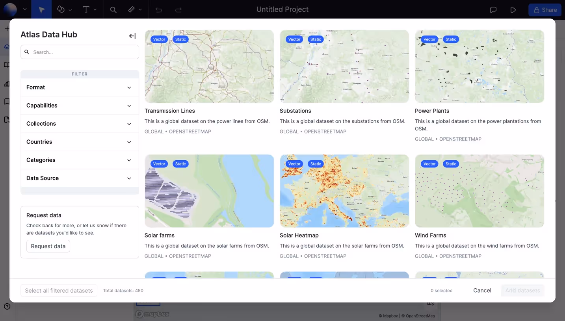Activate the measure/ruler tool
This screenshot has width=565, height=321.
click(132, 9)
